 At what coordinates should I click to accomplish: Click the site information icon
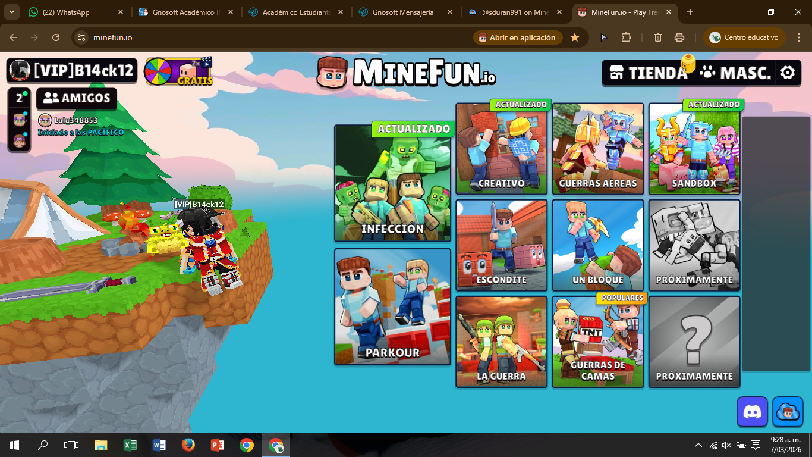81,37
